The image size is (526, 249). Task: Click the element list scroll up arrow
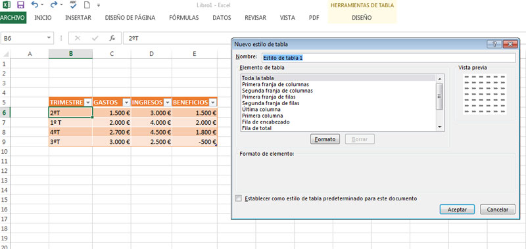point(440,78)
